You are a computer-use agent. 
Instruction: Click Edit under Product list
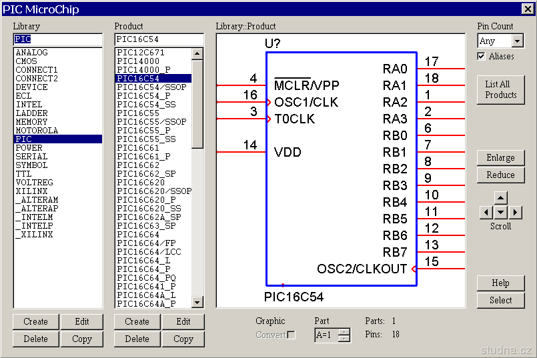(x=183, y=322)
